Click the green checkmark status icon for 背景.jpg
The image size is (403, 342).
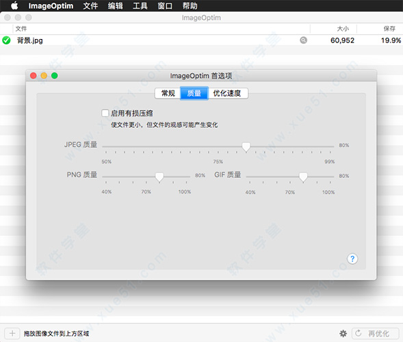6,40
